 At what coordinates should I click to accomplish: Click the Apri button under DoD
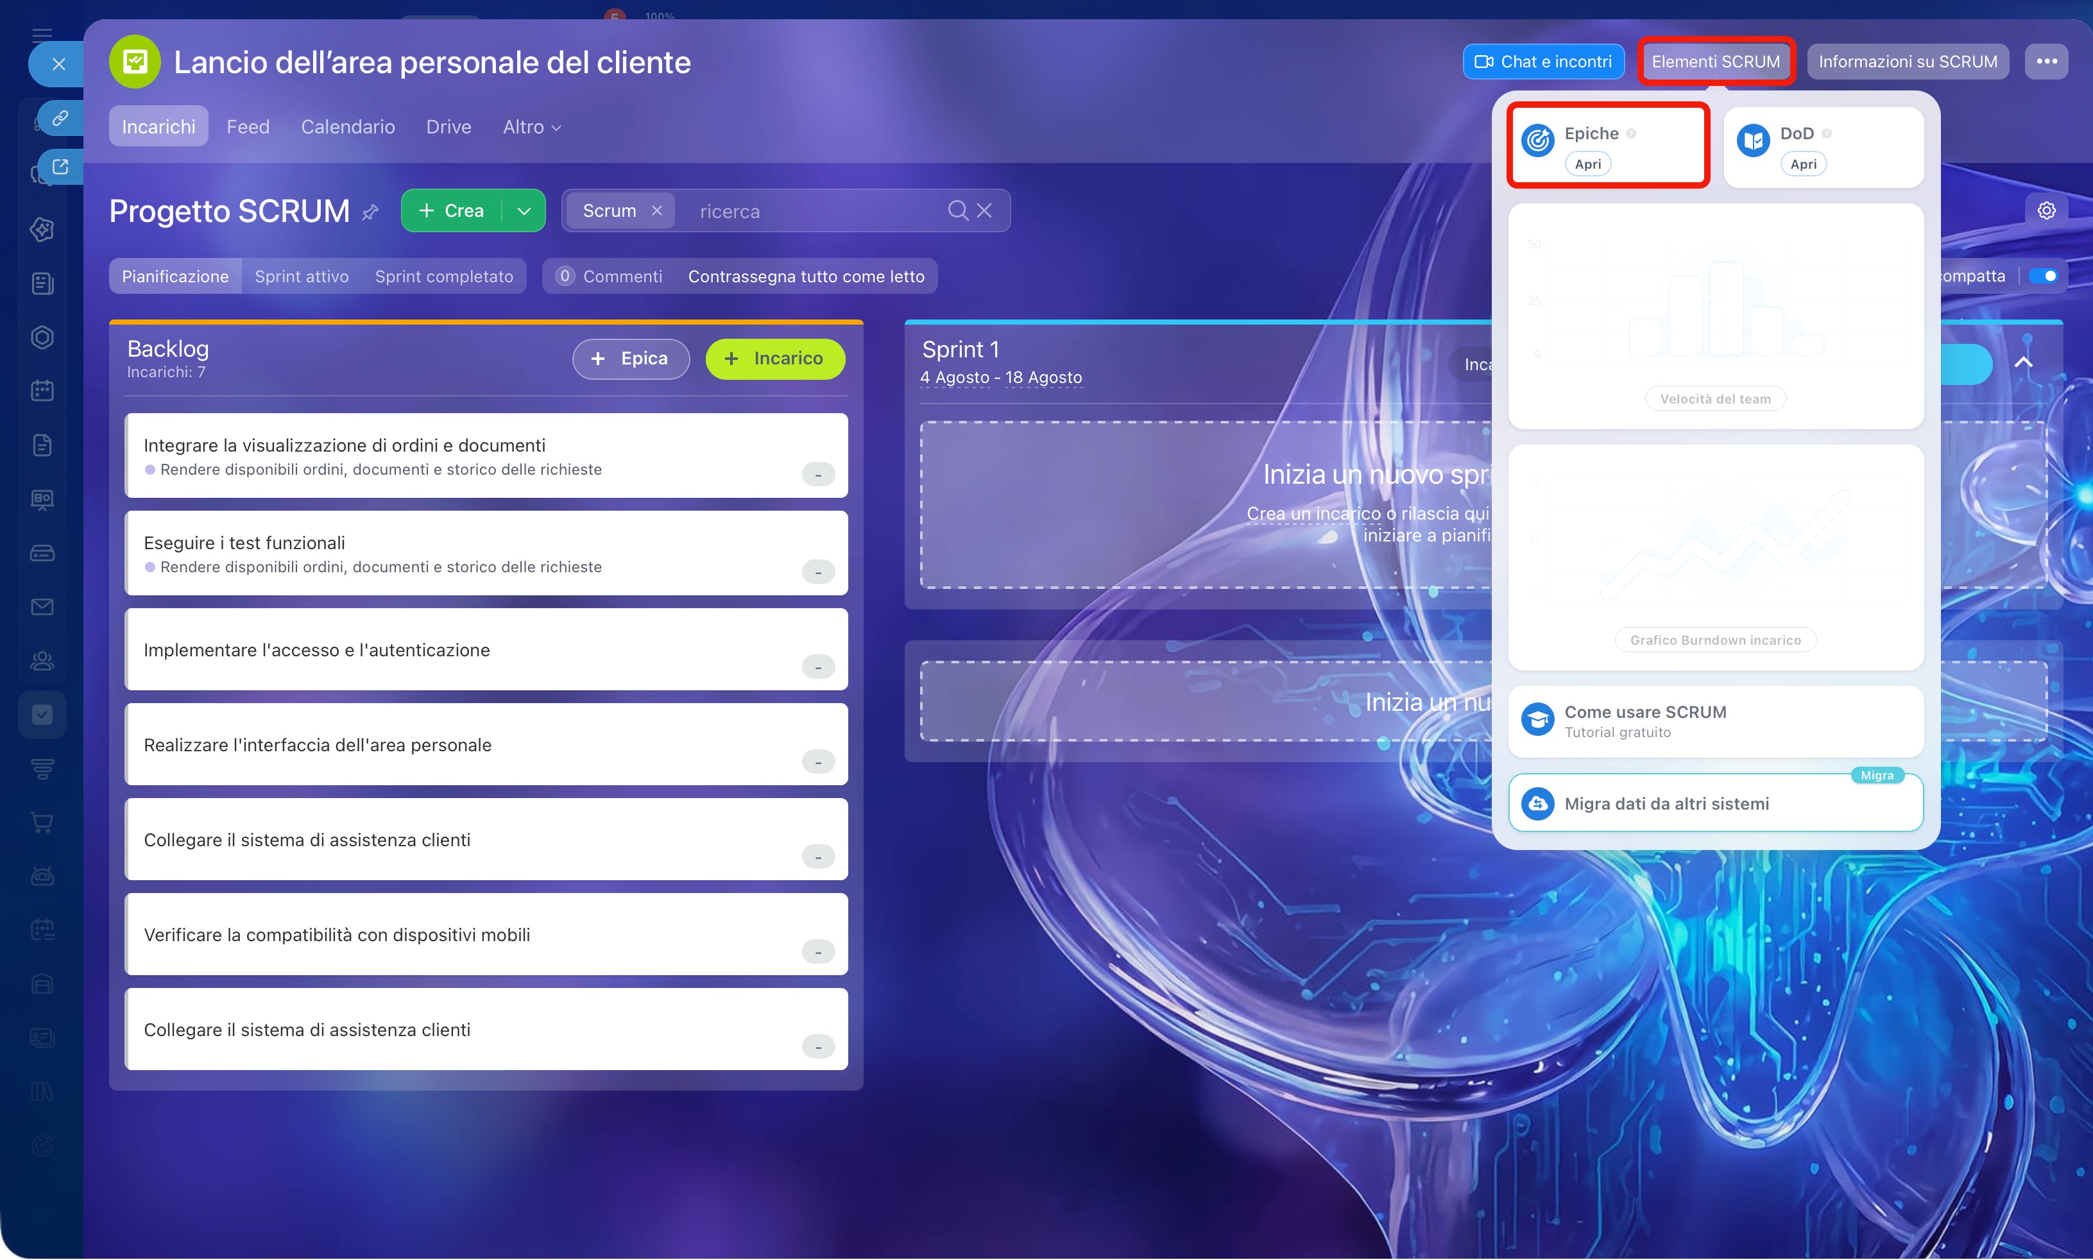(x=1804, y=164)
